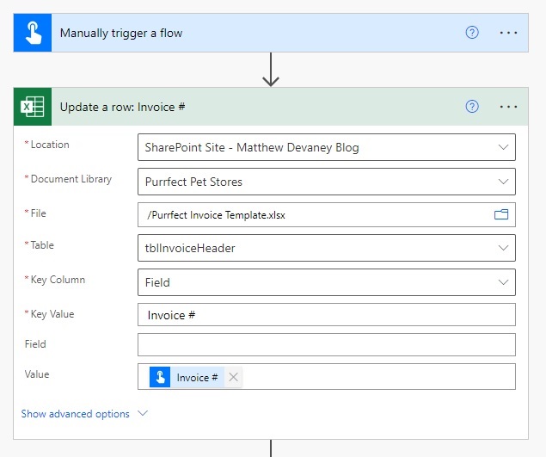Viewport: 546px width, 457px height.
Task: Open the ellipsis menu on the trigger card
Action: (x=508, y=33)
